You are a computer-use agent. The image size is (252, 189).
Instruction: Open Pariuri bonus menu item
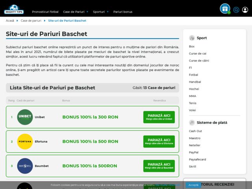point(123,12)
